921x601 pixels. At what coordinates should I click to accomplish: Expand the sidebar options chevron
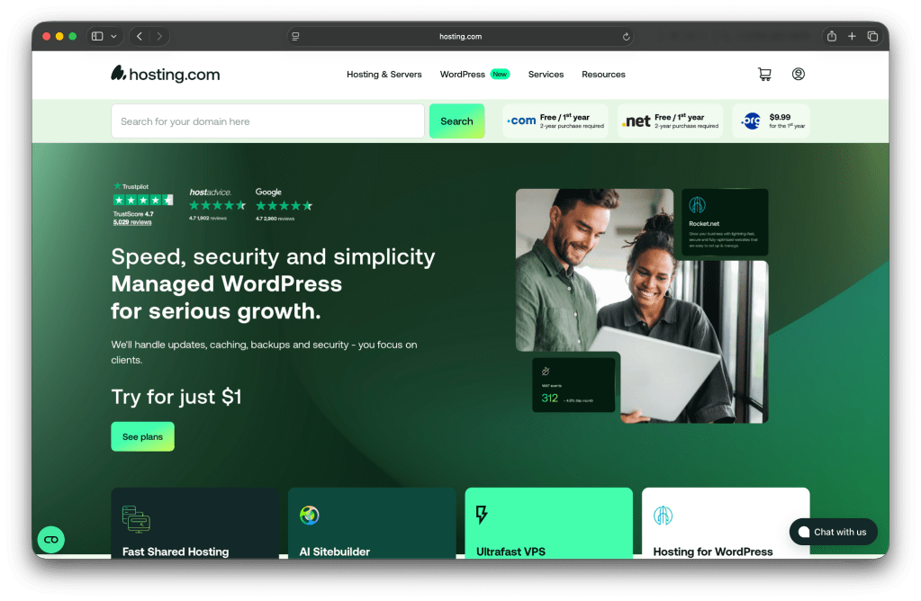(x=114, y=36)
